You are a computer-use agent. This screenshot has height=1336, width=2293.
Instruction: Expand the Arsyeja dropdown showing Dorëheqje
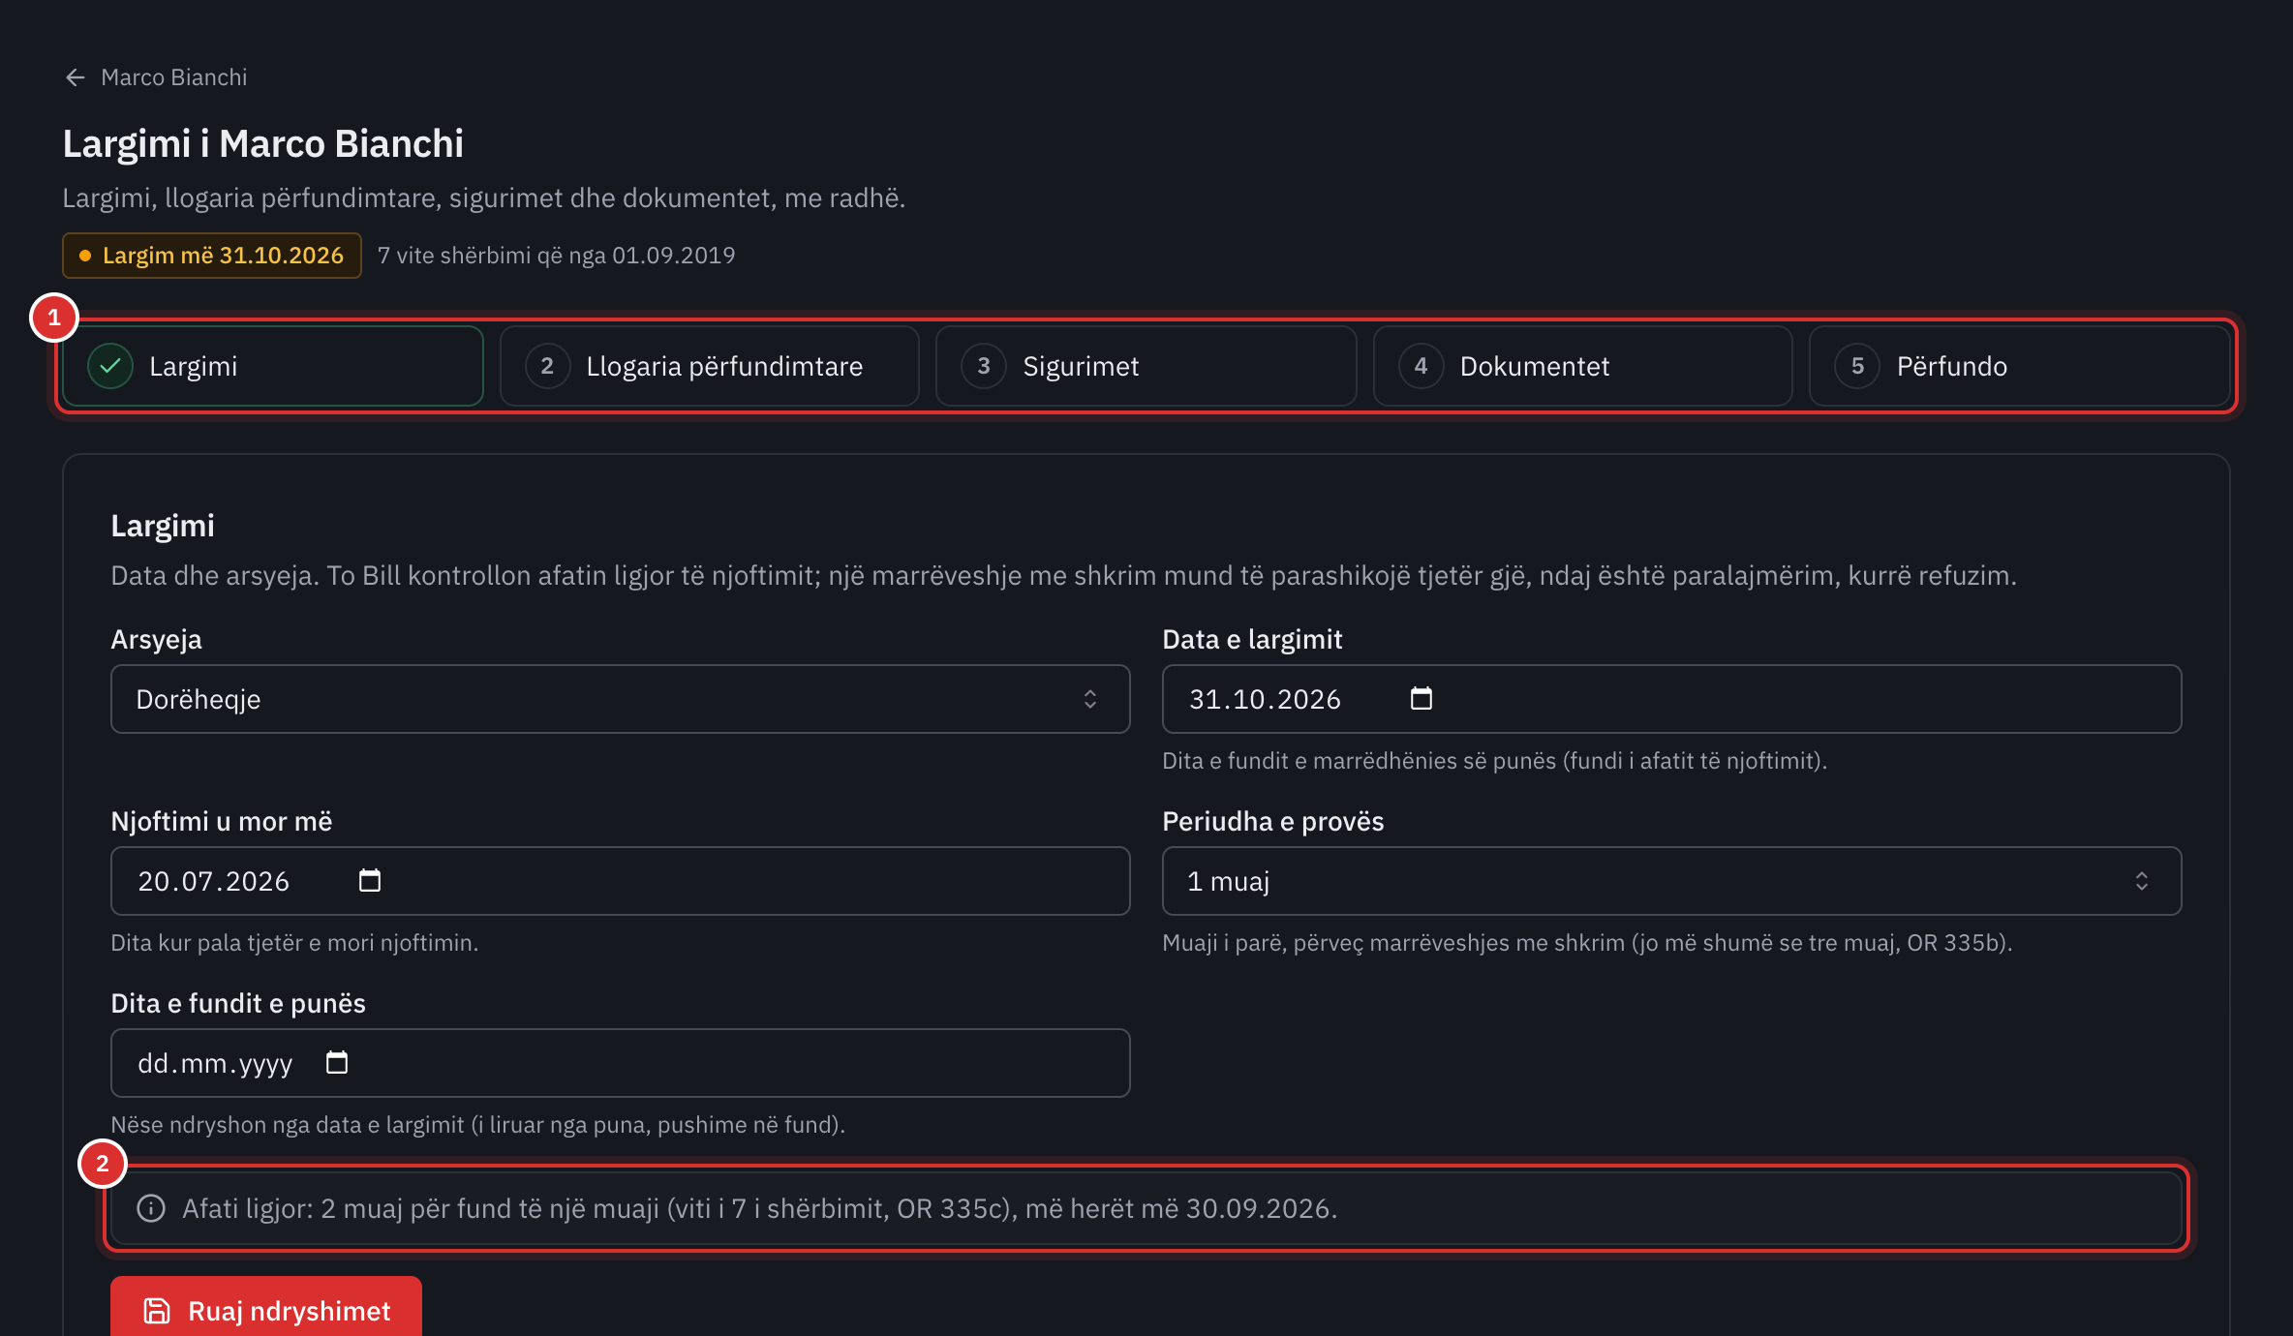(620, 699)
